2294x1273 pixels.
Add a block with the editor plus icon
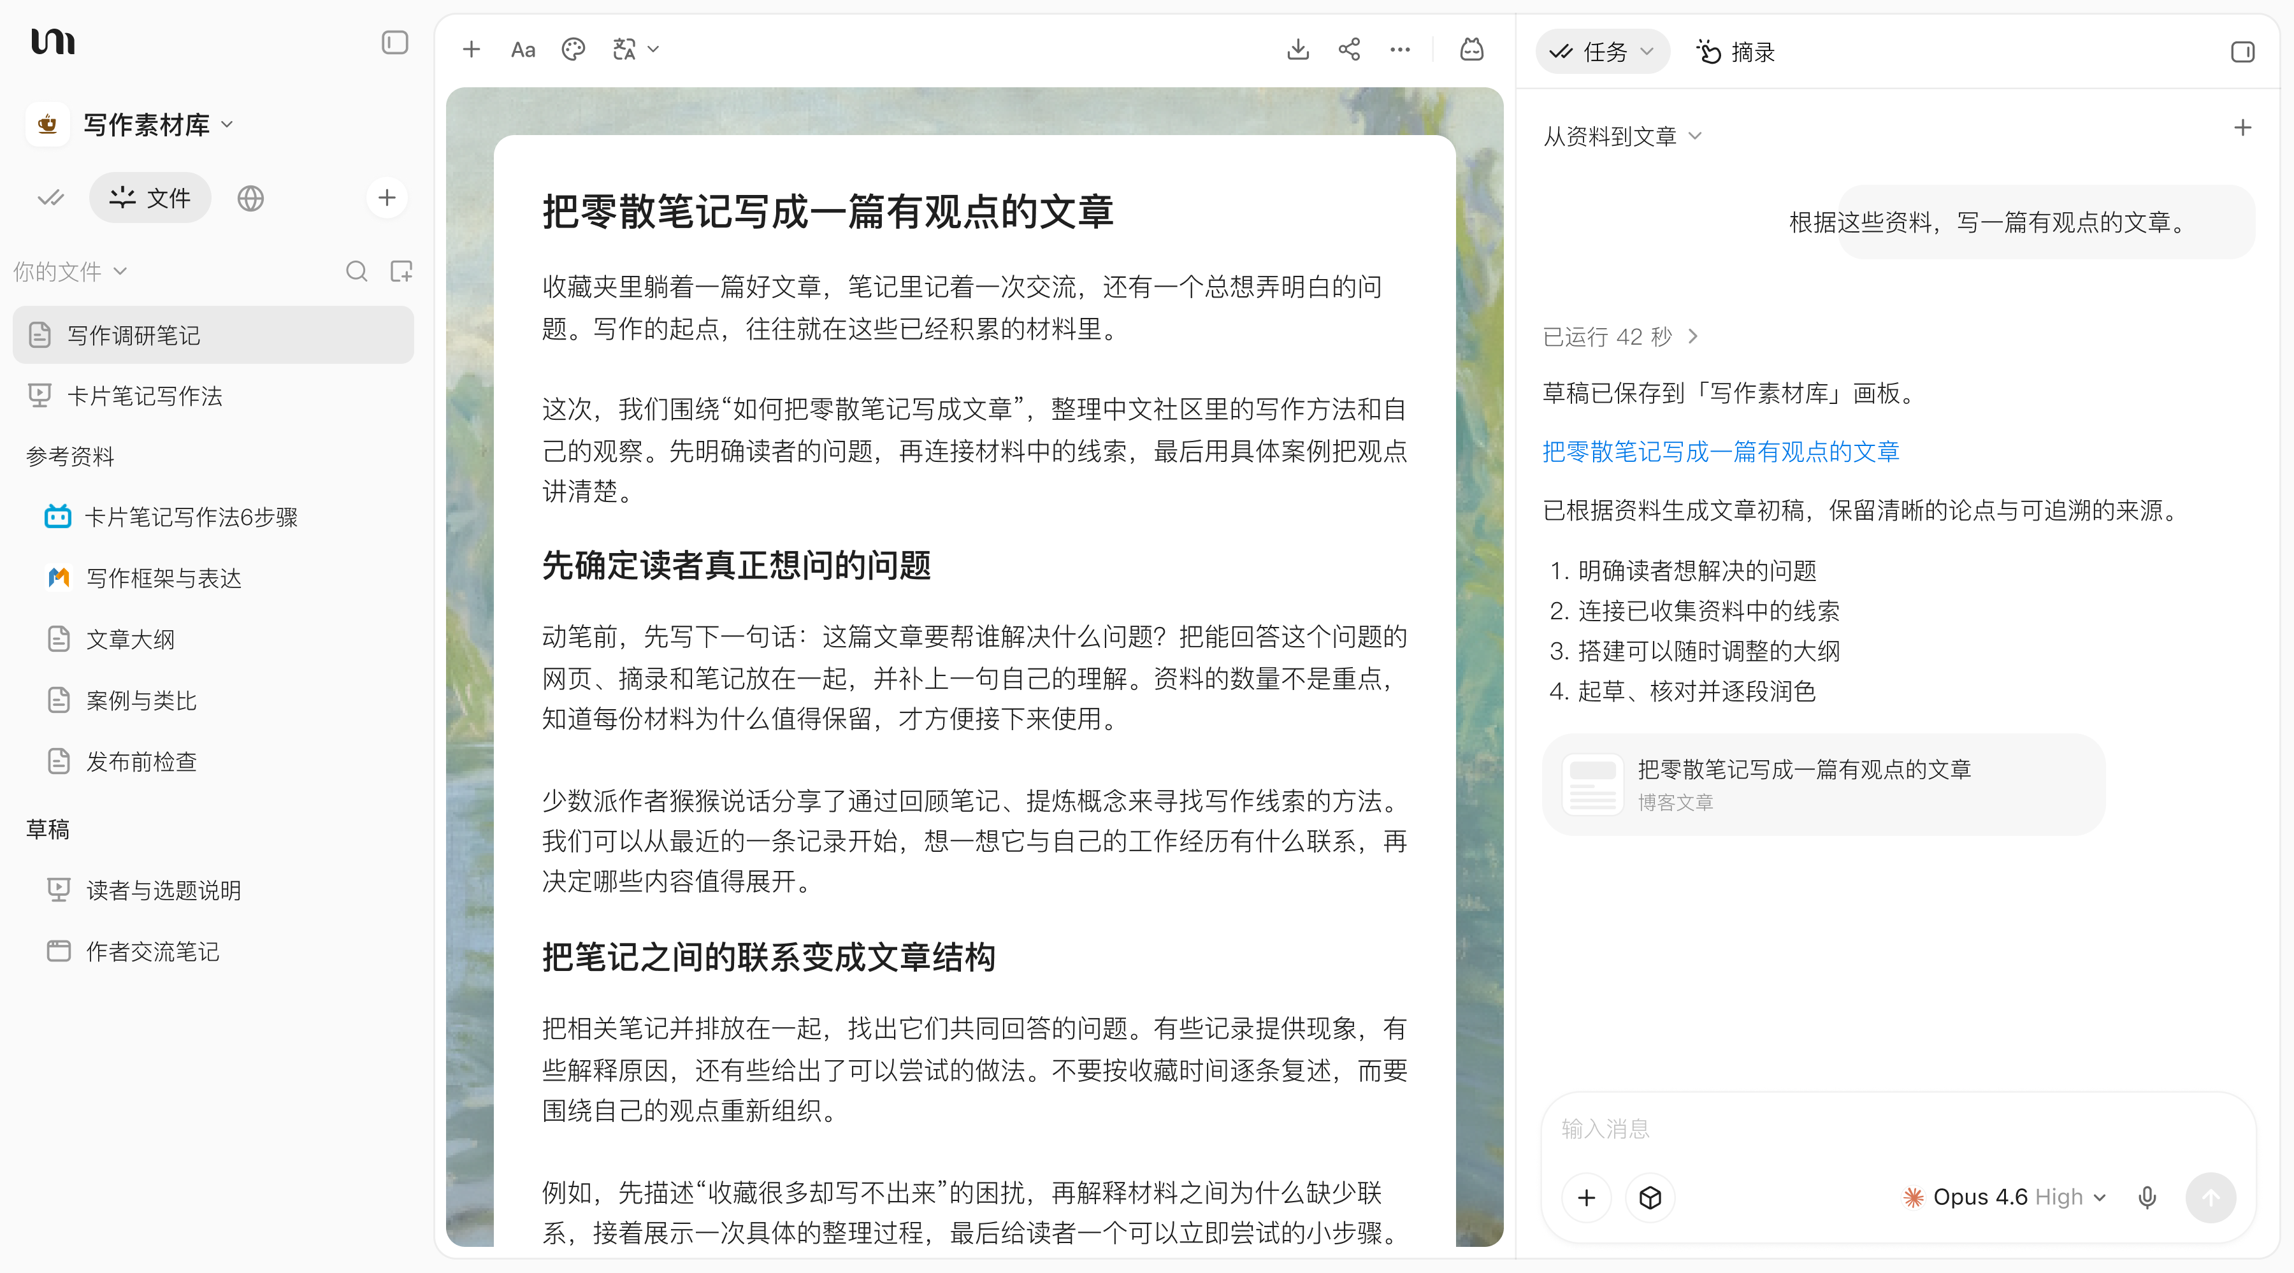coord(471,50)
